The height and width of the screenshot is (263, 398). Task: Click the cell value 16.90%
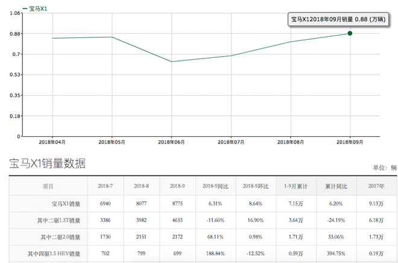(x=256, y=220)
